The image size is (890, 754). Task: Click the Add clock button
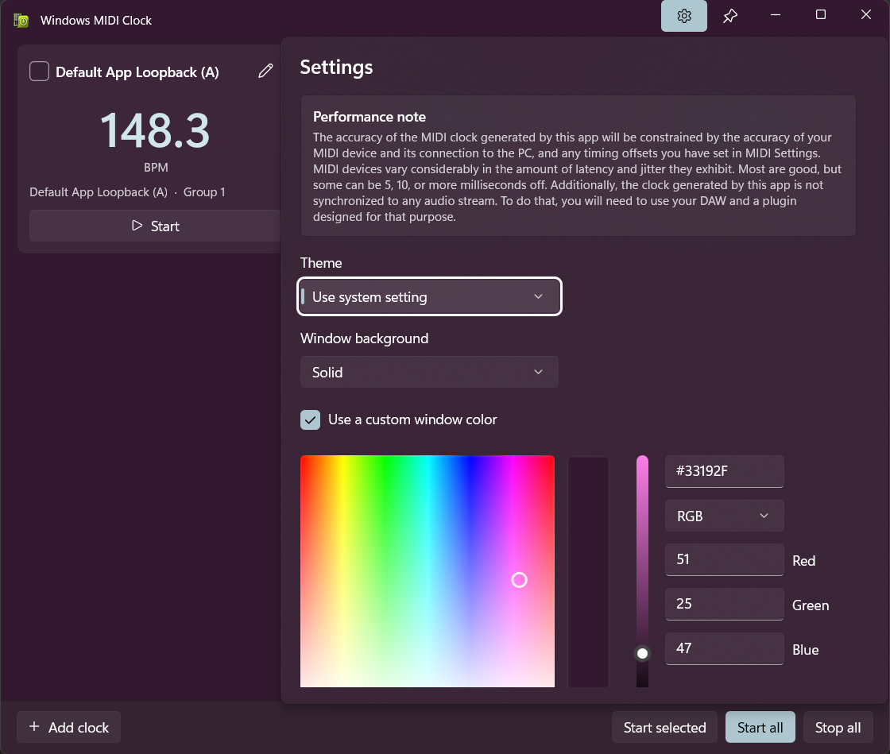coord(68,727)
